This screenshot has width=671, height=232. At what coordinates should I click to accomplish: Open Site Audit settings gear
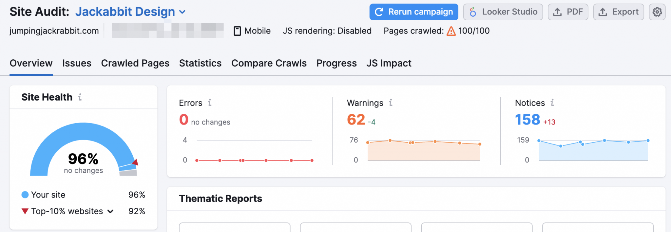coord(657,12)
